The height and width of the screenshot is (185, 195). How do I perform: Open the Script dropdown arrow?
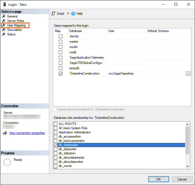tap(68, 13)
